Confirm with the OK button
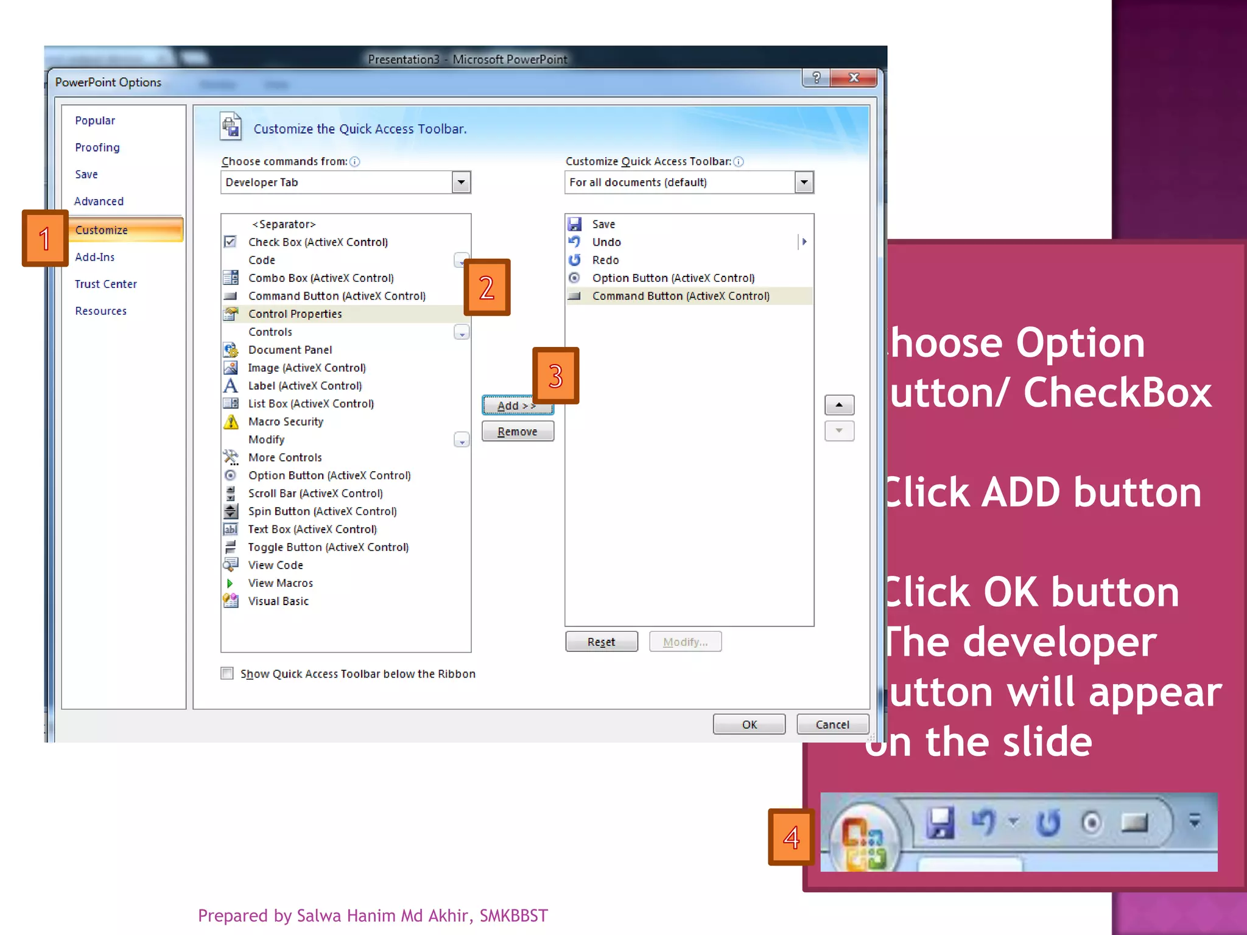The height and width of the screenshot is (935, 1247). [750, 724]
